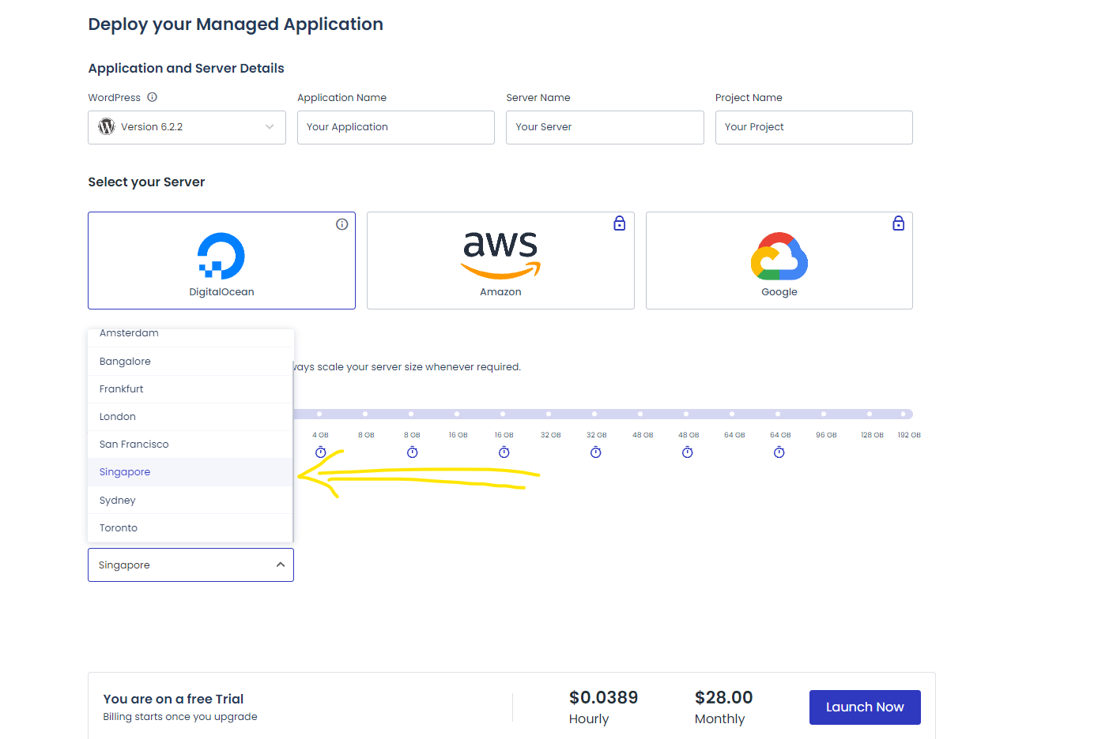This screenshot has width=1113, height=739.
Task: Click the info icon next to WordPress label
Action: pos(153,97)
